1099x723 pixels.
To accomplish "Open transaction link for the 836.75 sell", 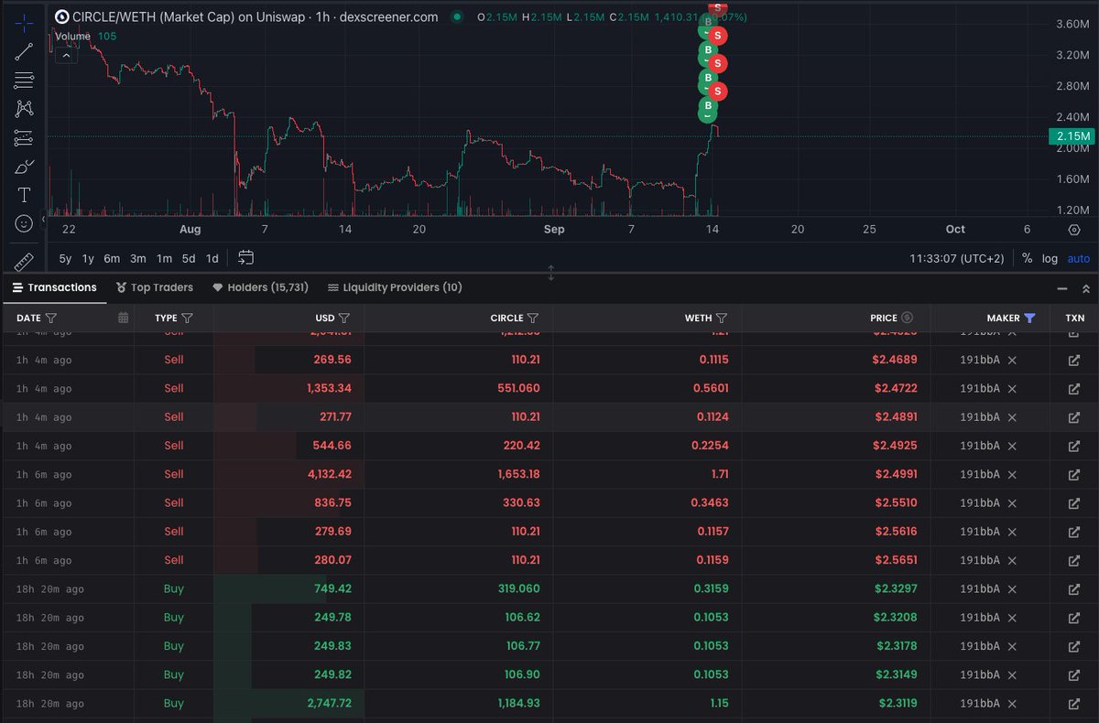I will coord(1074,503).
